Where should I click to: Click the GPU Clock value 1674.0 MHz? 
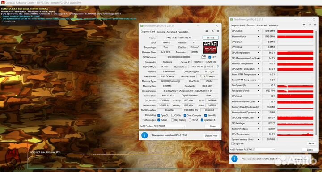[269, 31]
